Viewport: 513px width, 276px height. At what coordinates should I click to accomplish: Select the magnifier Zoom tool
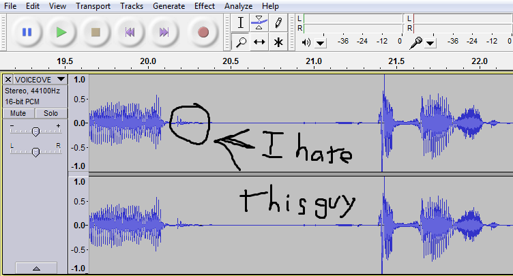point(241,42)
